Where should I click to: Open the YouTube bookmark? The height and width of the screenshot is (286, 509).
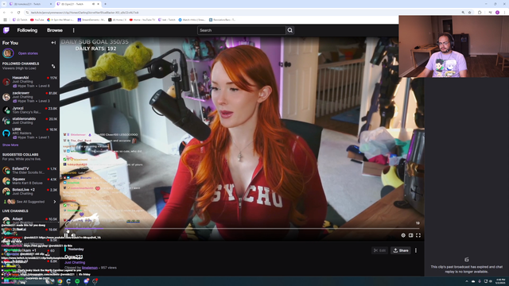[x=37, y=20]
